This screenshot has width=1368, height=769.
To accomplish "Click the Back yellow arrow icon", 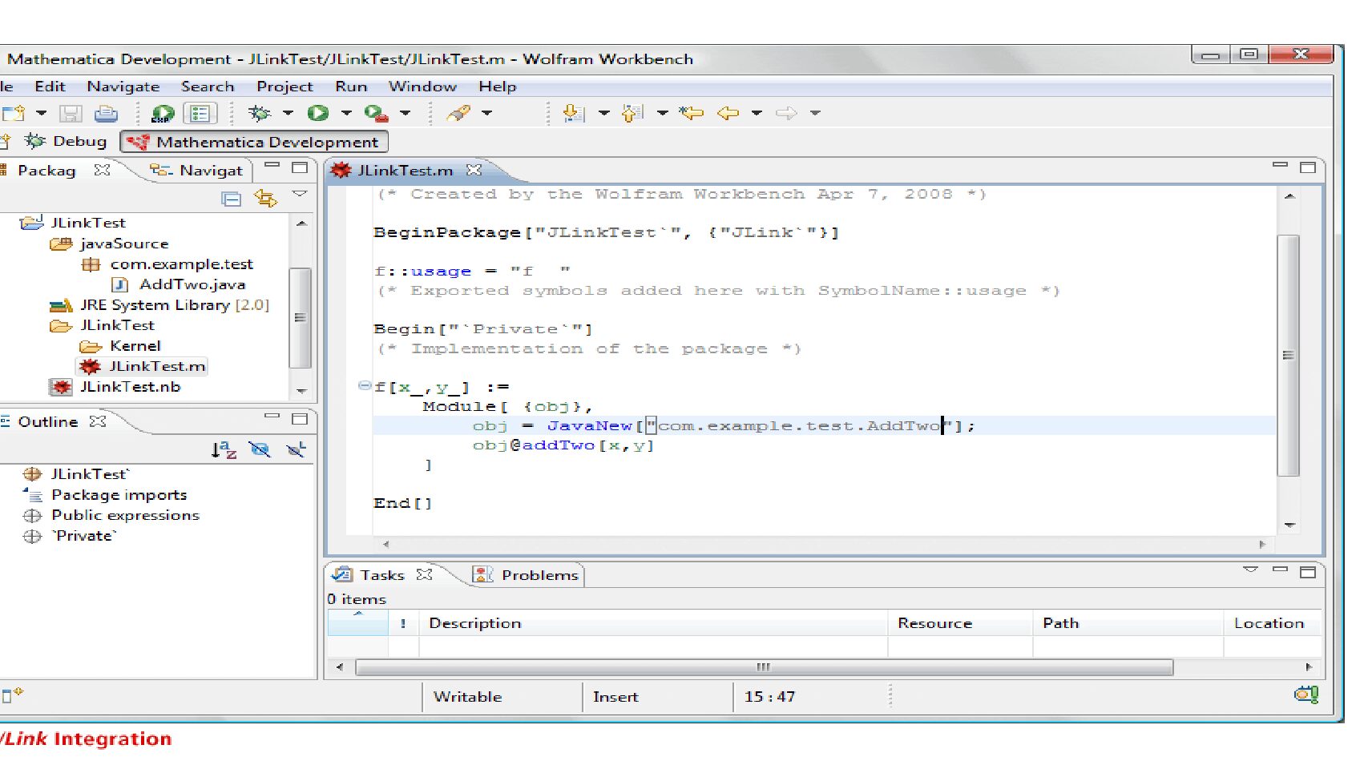I will click(728, 113).
